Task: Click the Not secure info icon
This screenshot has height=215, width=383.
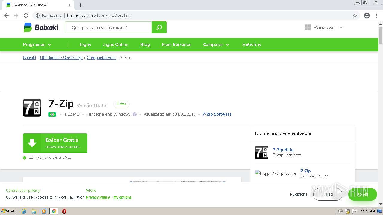Action: click(38, 16)
